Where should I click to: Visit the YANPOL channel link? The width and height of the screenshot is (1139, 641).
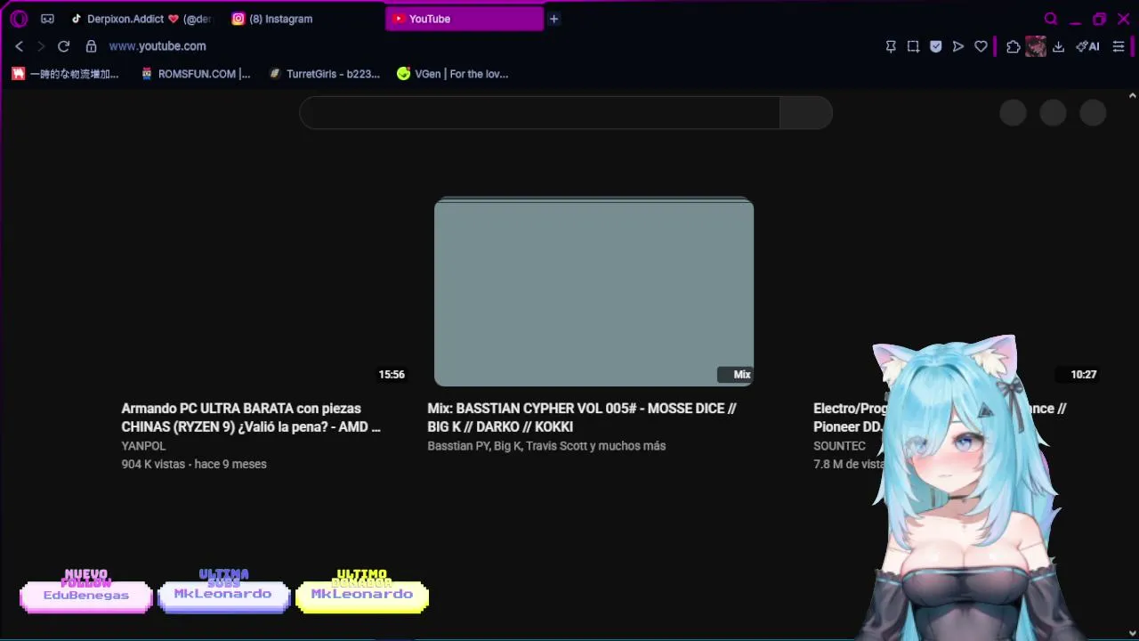click(x=143, y=446)
